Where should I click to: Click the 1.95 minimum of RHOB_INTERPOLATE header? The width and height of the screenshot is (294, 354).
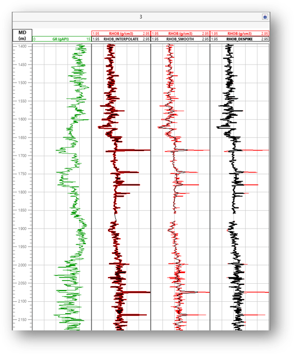(x=96, y=39)
